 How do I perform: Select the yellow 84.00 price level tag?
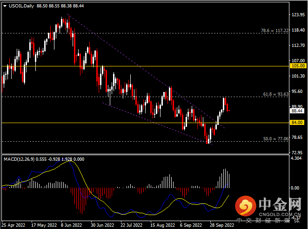click(297, 123)
